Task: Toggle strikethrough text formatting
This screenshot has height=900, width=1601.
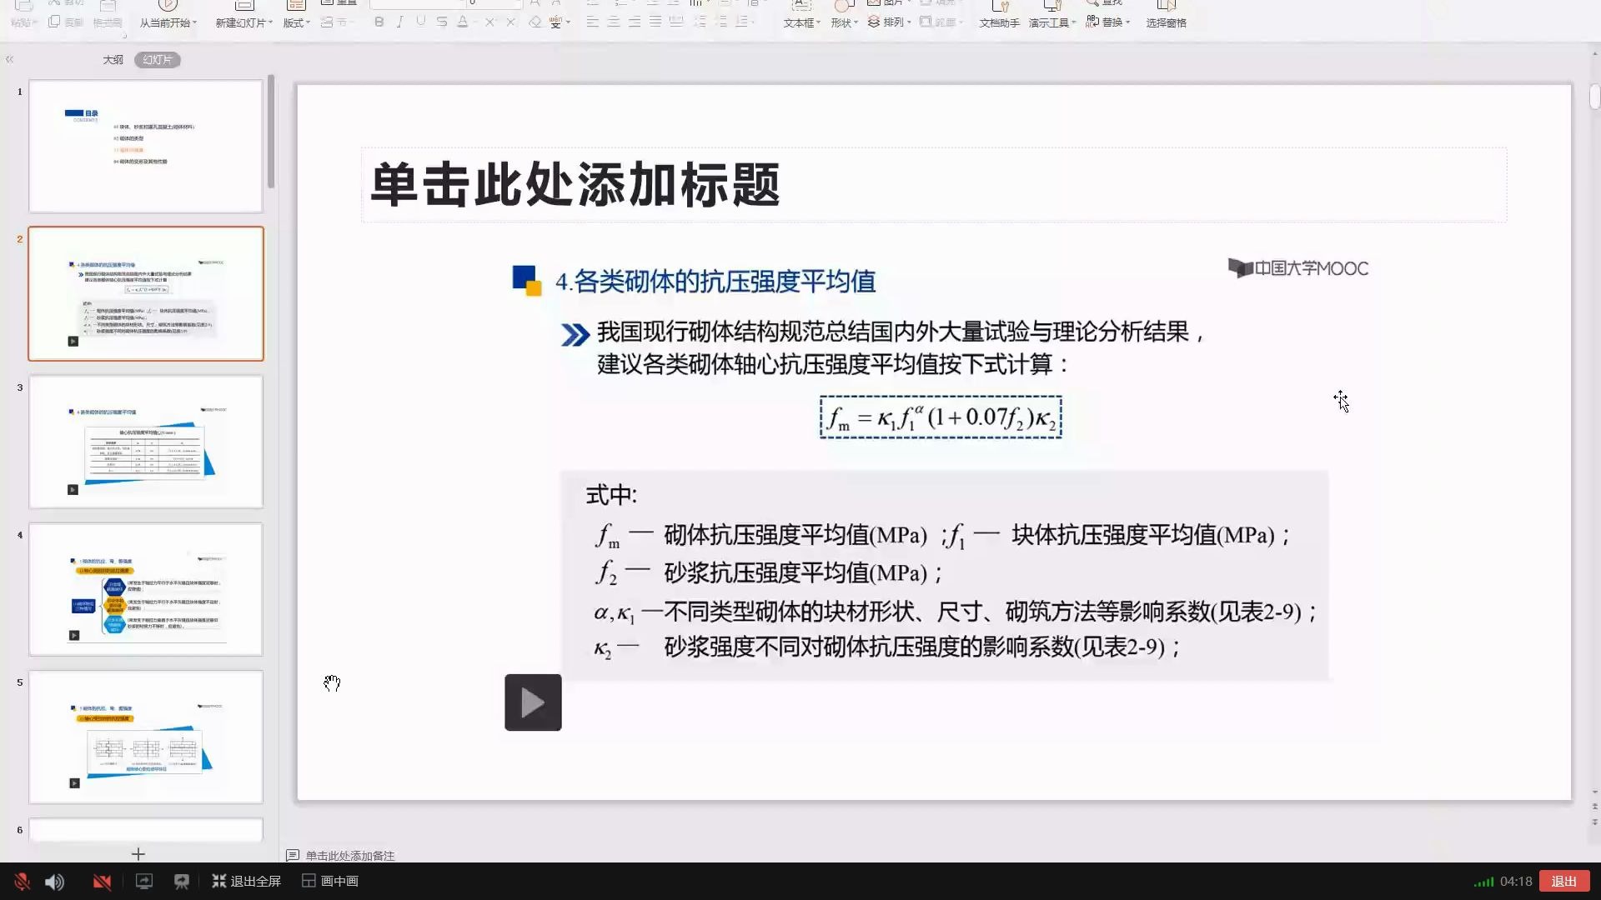Action: [442, 22]
